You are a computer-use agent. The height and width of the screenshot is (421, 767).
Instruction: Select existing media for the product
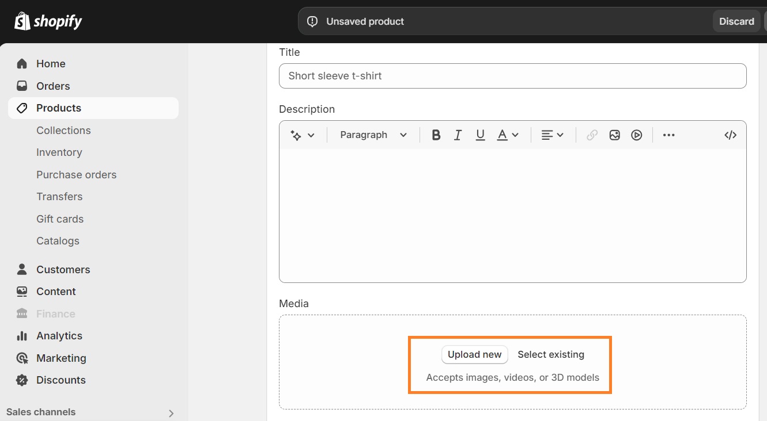551,354
